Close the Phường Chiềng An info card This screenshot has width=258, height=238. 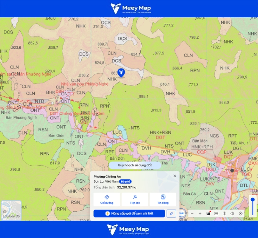[175, 176]
